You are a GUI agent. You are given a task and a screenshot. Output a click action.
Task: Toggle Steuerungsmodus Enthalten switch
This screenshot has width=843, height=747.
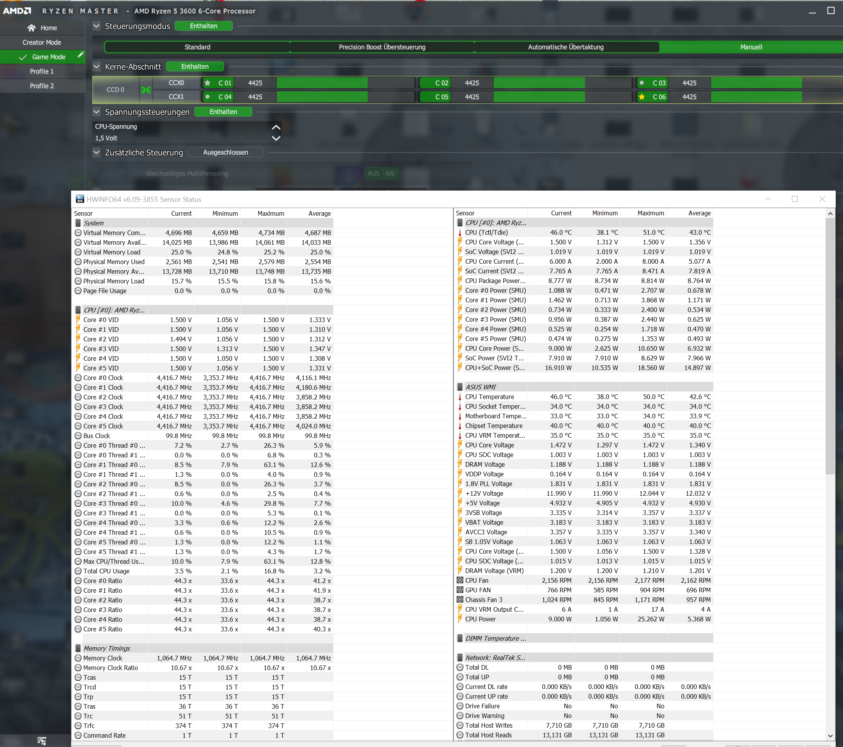pyautogui.click(x=203, y=26)
